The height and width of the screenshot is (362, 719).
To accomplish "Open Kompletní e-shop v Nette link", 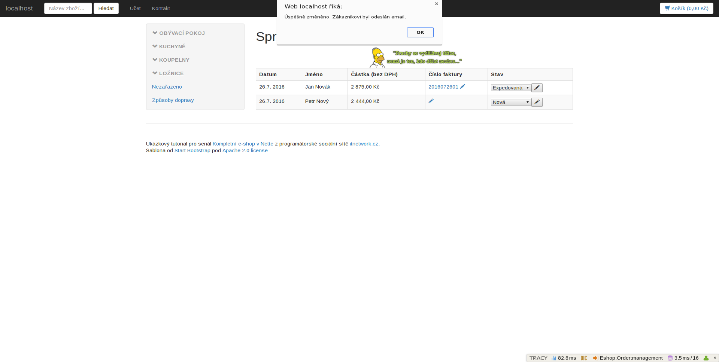I will point(243,144).
